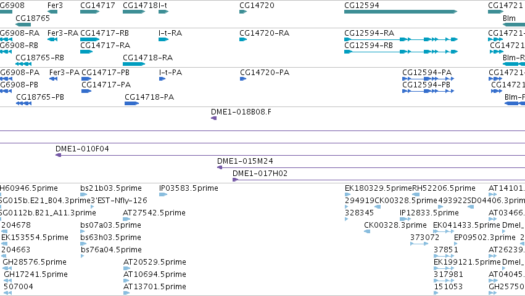This screenshot has height=296, width=525.
Task: Select DME1-018B08.F clone end marker
Action: pos(213,118)
